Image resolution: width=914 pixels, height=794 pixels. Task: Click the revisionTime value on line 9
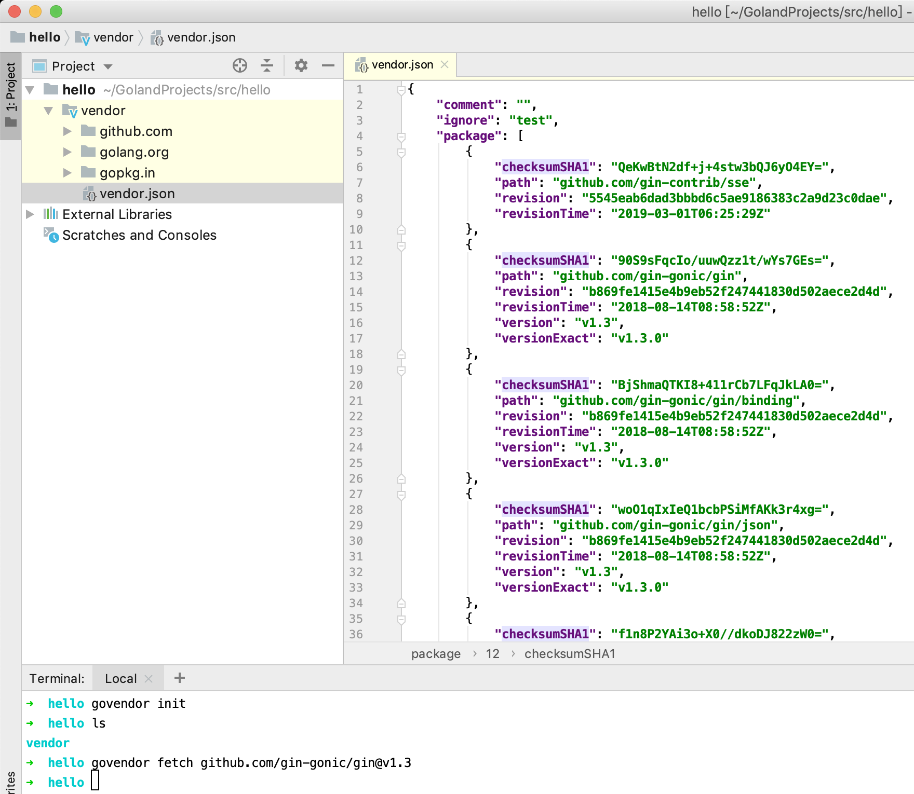click(x=691, y=214)
